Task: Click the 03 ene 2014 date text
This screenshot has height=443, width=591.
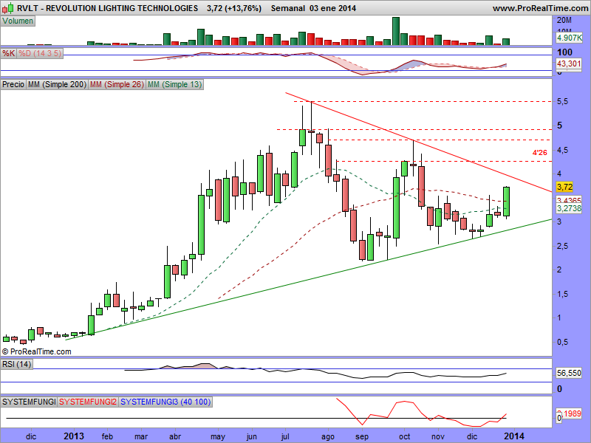Action: point(333,8)
